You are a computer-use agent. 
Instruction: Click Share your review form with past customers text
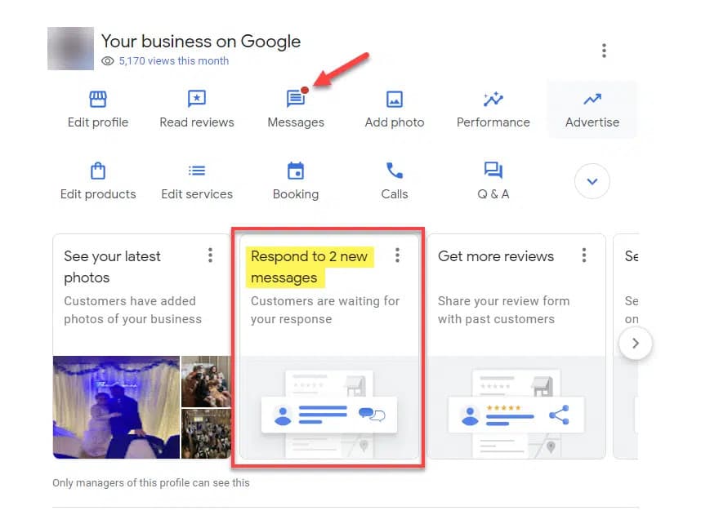pos(503,310)
